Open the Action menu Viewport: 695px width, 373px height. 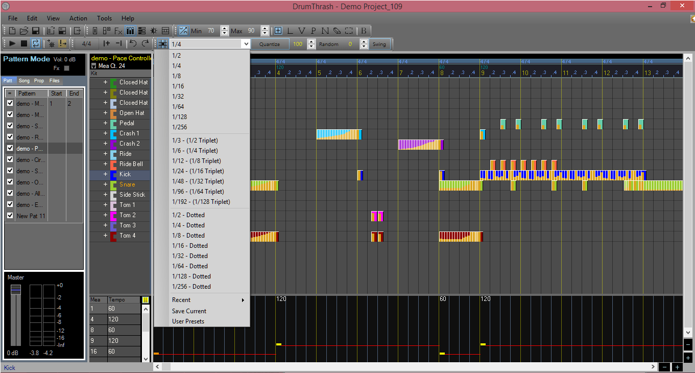coord(78,18)
